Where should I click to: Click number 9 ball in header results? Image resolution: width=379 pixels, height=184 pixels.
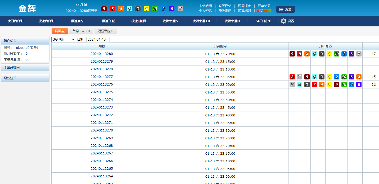[x=104, y=9]
